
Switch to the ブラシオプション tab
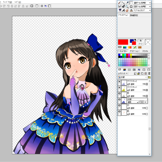pyautogui.click(x=123, y=15)
